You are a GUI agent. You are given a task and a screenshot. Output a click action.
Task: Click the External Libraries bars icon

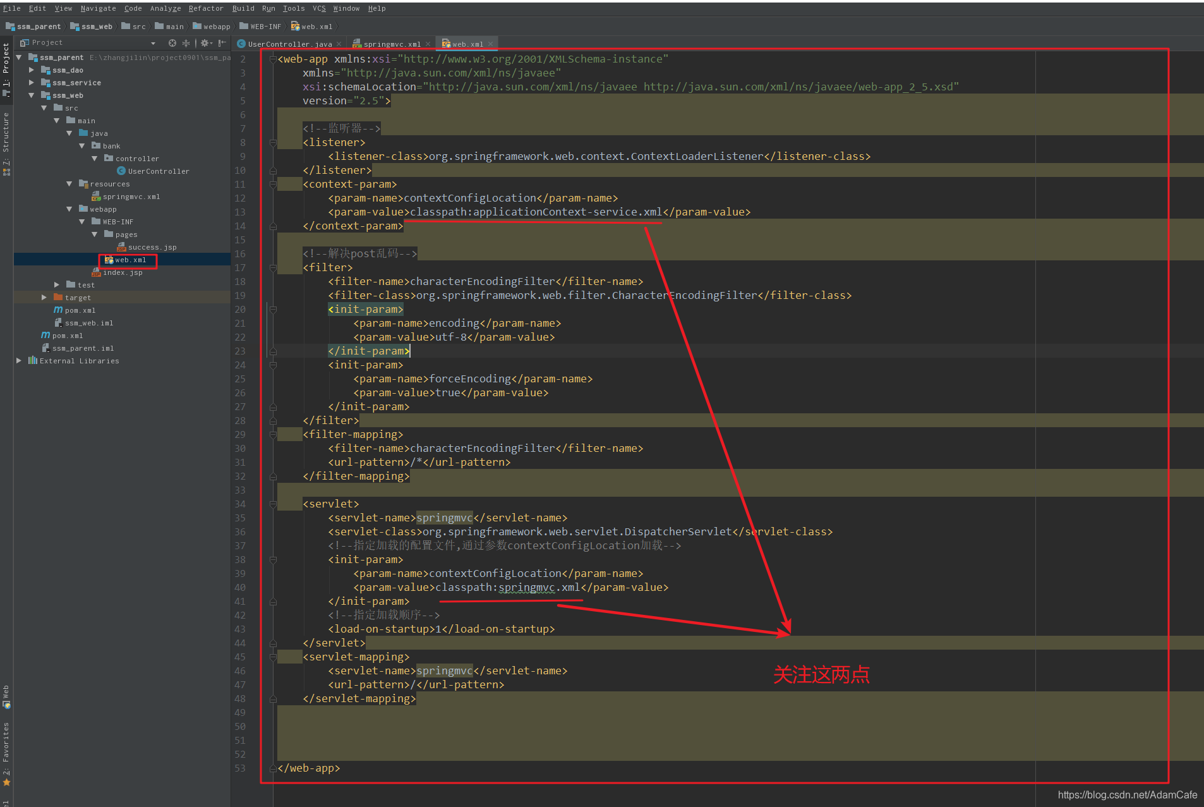[33, 360]
